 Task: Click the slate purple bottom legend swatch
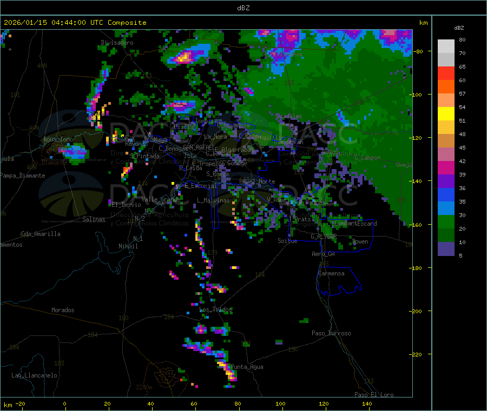(446, 248)
